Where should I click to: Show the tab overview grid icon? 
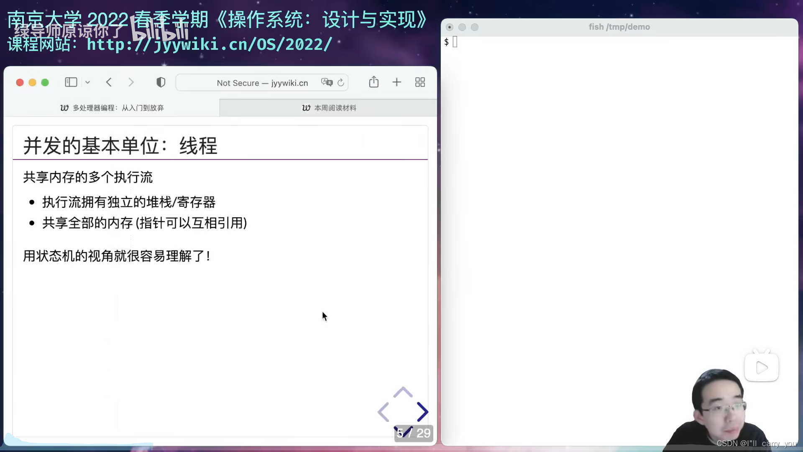pos(420,82)
